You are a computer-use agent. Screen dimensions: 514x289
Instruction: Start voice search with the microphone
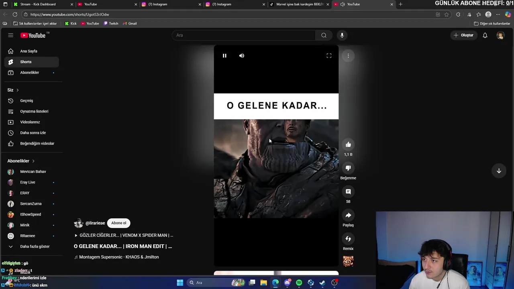click(342, 35)
